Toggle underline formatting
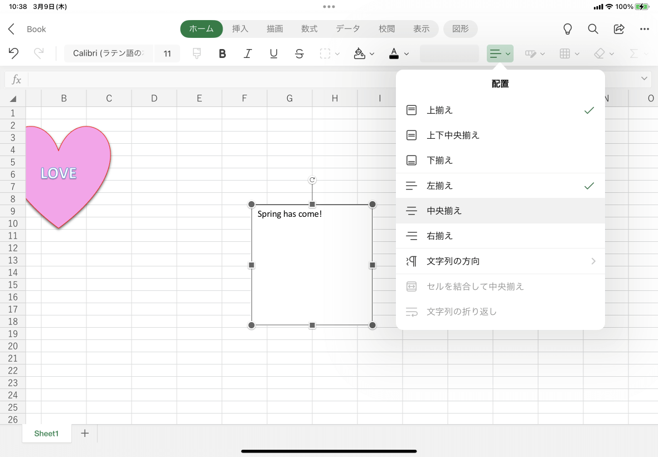 [x=274, y=54]
